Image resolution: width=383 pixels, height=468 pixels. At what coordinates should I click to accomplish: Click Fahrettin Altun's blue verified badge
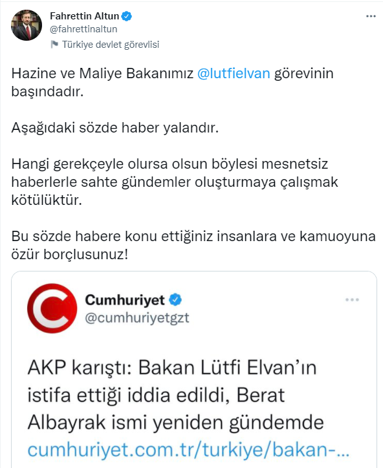127,16
